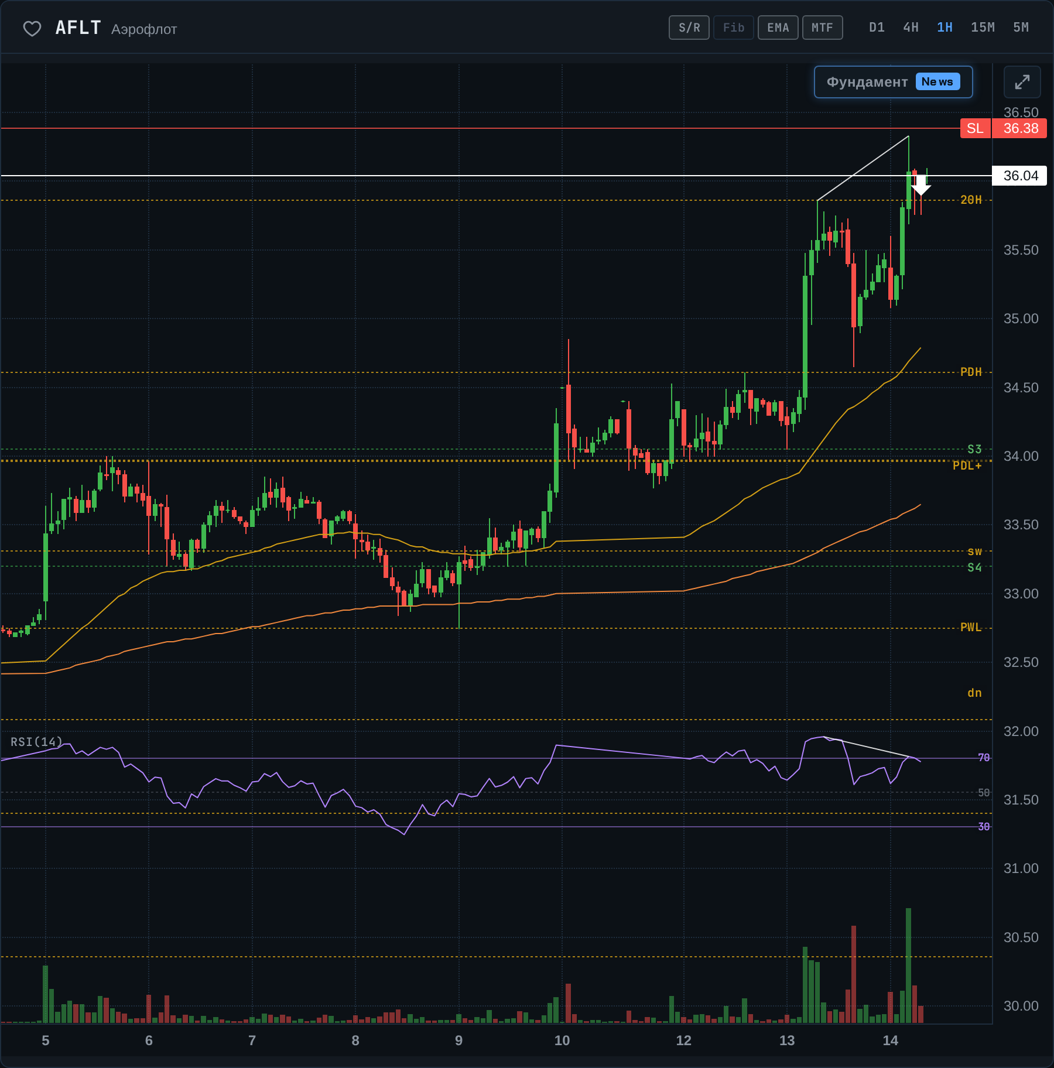Viewport: 1054px width, 1068px height.
Task: Switch to the 4H timeframe
Action: [x=911, y=28]
